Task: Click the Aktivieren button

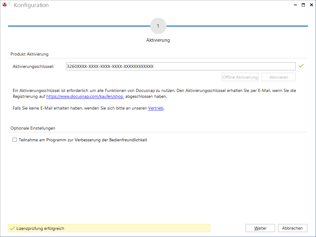Action: tap(279, 77)
